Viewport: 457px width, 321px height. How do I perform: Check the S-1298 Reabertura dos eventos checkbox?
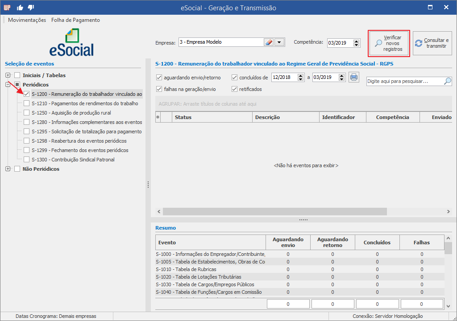[26, 141]
